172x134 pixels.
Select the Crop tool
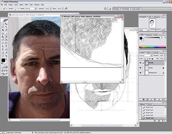click(x=3, y=30)
